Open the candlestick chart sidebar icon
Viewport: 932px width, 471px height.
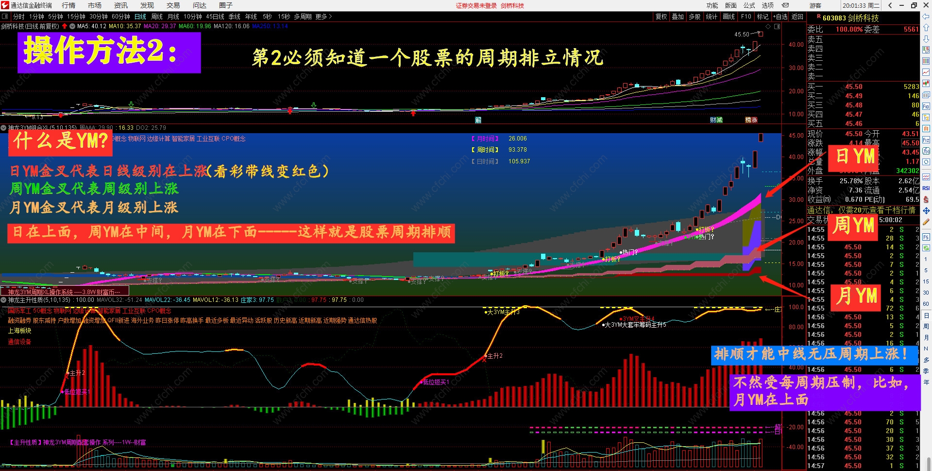tap(926, 84)
